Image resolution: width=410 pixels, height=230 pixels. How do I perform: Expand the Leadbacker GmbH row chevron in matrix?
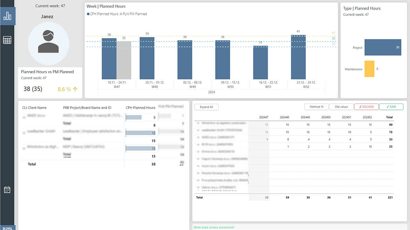click(199, 131)
